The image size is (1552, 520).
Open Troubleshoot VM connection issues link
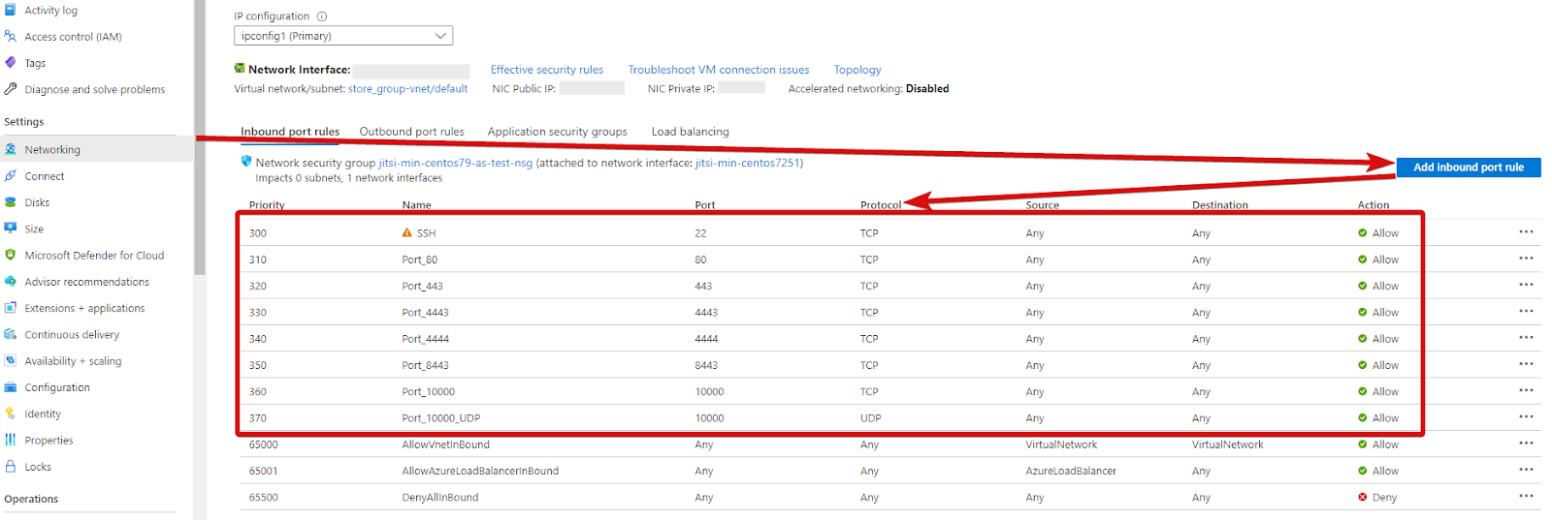tap(719, 70)
